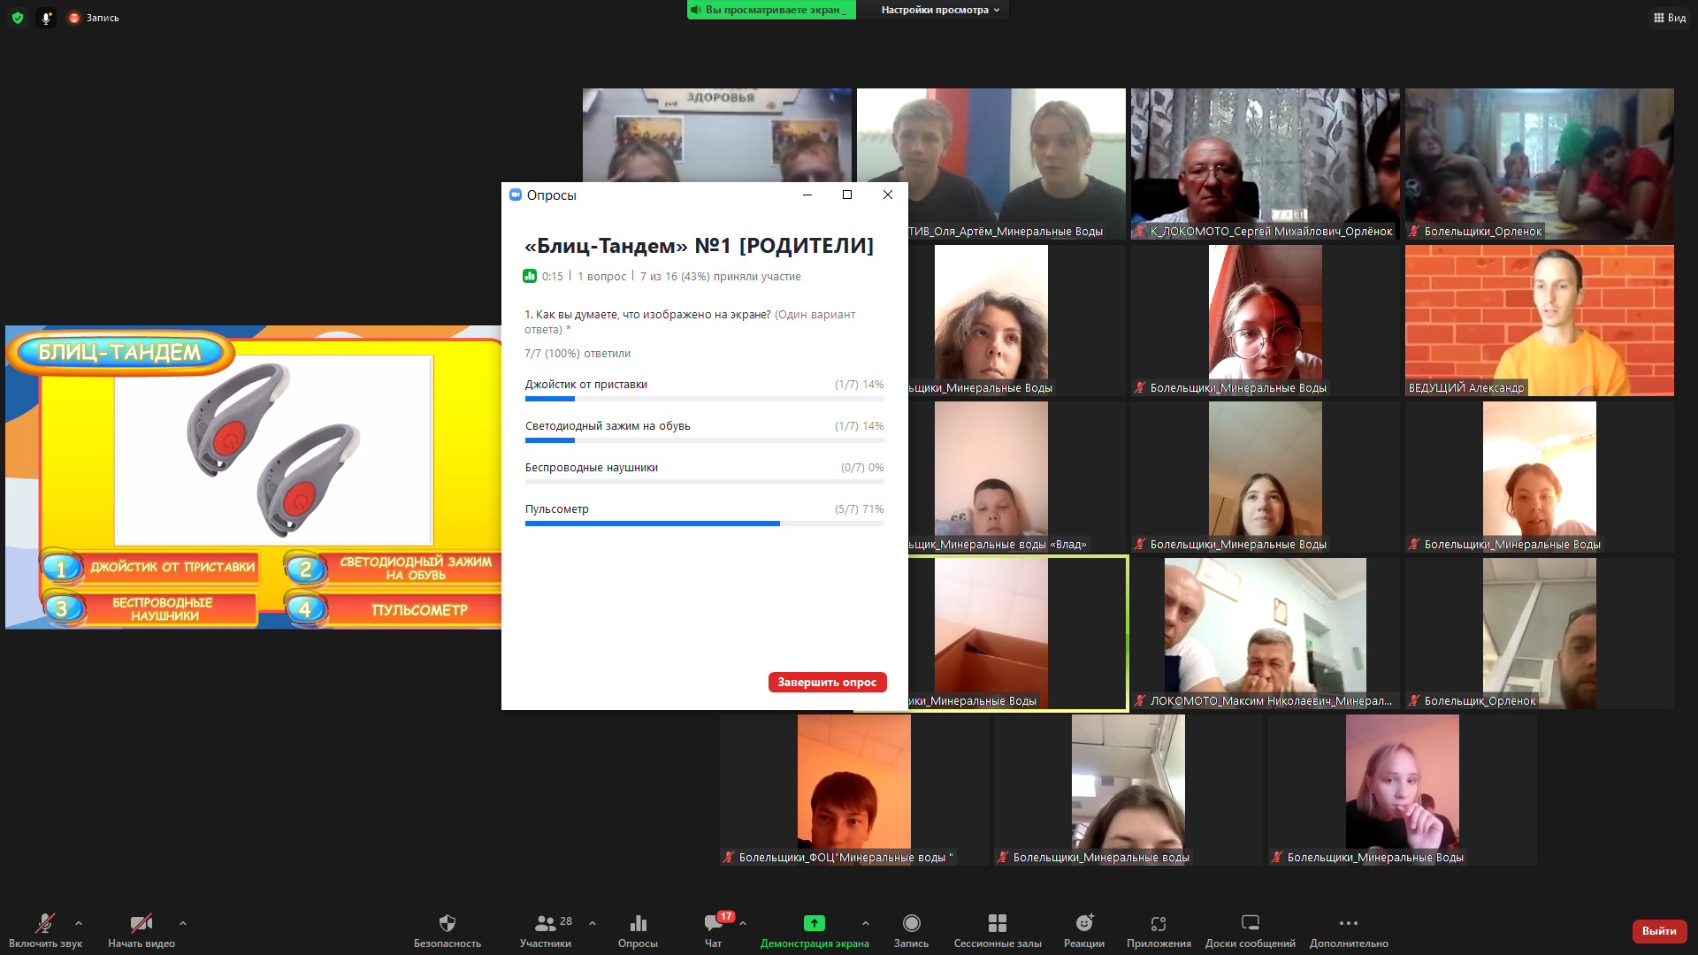Open the Chat with 17 unread
The image size is (1698, 955).
click(x=713, y=924)
